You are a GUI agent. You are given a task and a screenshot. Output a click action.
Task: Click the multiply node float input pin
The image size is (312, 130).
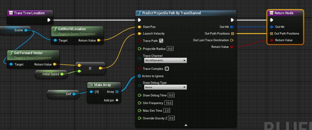pyautogui.click(x=79, y=71)
